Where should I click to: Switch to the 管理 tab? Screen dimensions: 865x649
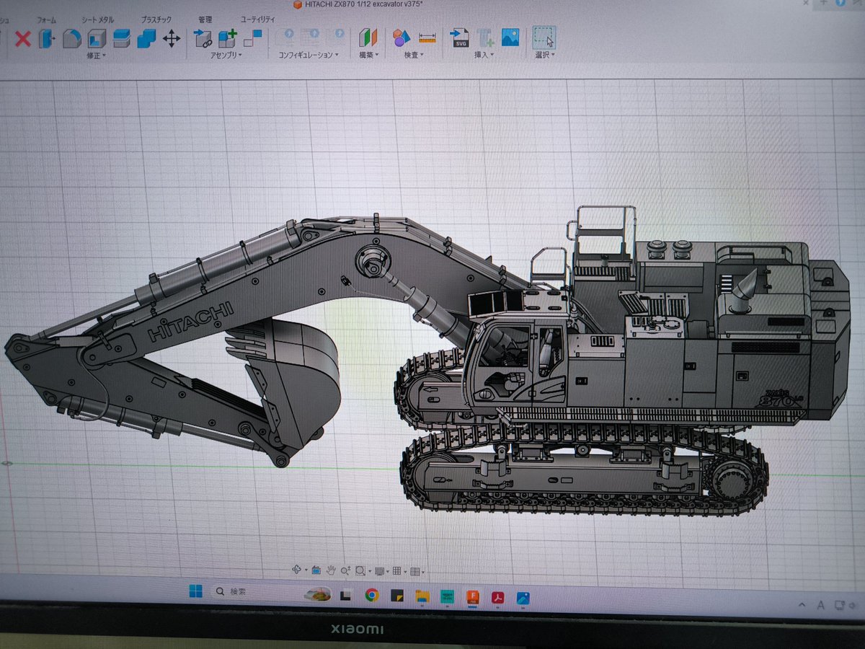click(205, 19)
